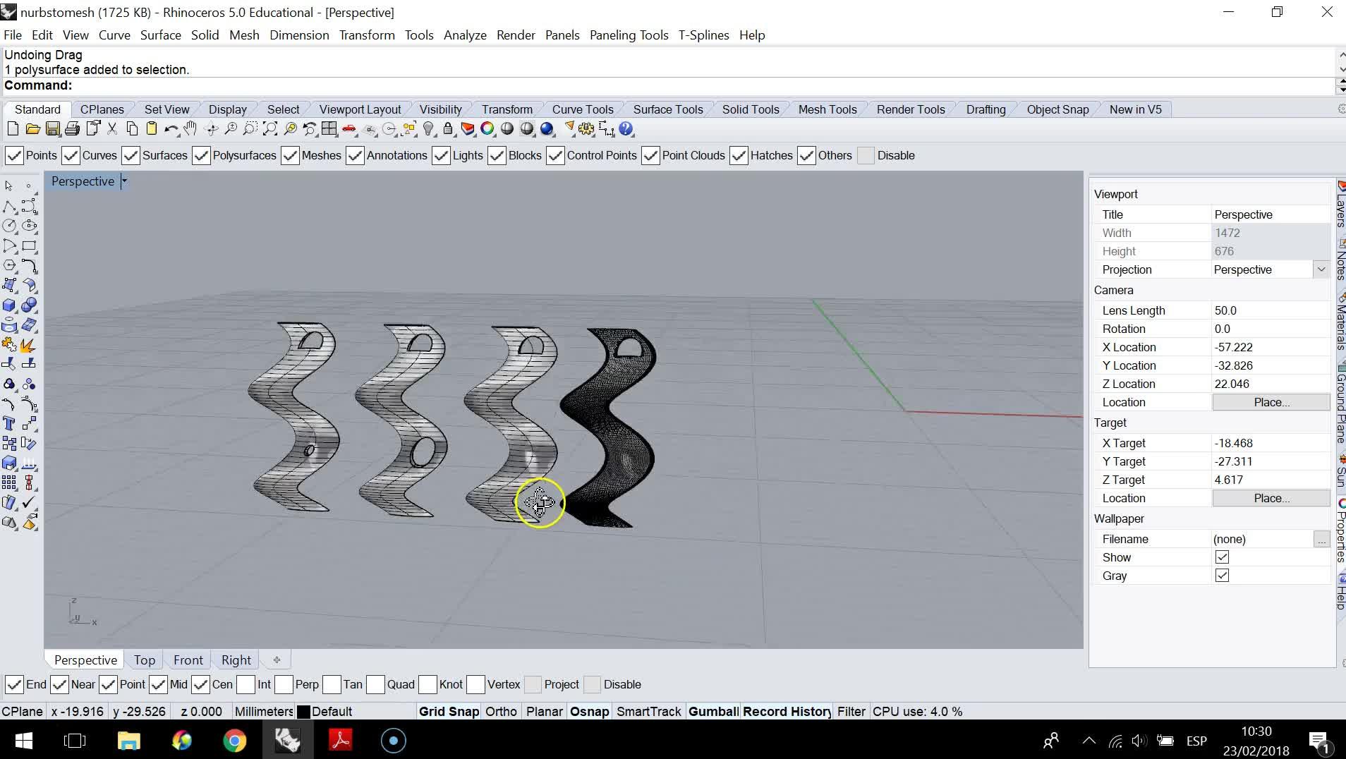Click the Undo arrow icon

(170, 129)
